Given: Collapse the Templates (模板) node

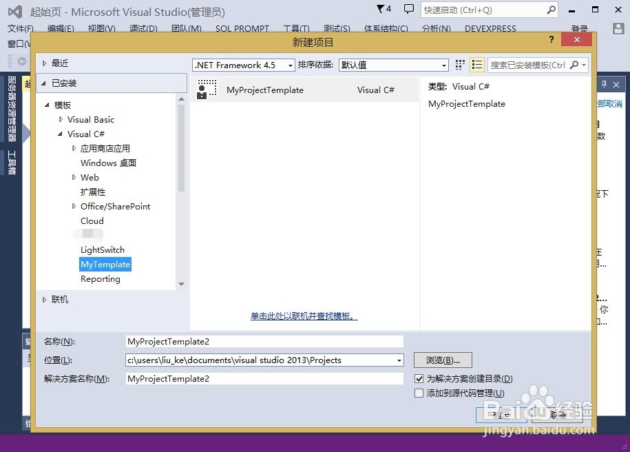Looking at the screenshot, I should pyautogui.click(x=47, y=105).
